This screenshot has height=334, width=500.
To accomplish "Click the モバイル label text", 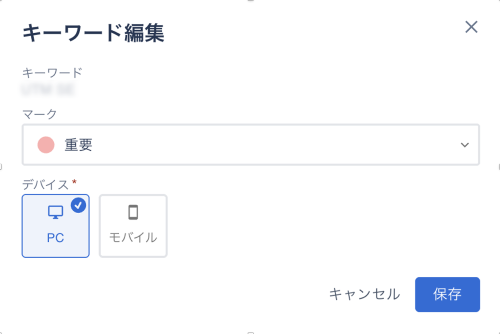I will [133, 237].
